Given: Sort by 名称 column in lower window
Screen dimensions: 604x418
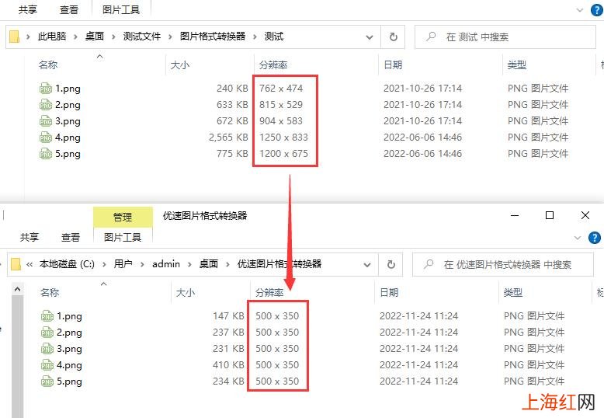Looking at the screenshot, I should pos(50,293).
